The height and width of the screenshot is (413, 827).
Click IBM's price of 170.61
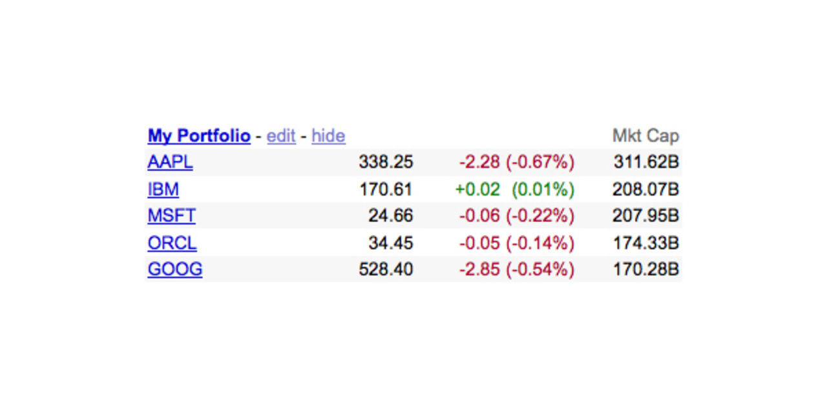[x=386, y=190]
